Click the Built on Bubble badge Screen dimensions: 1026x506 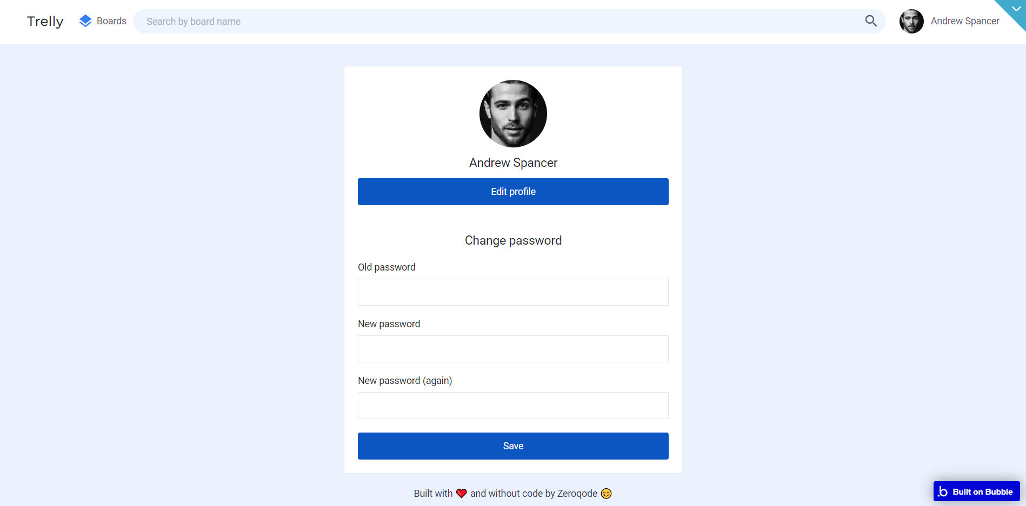pos(976,491)
